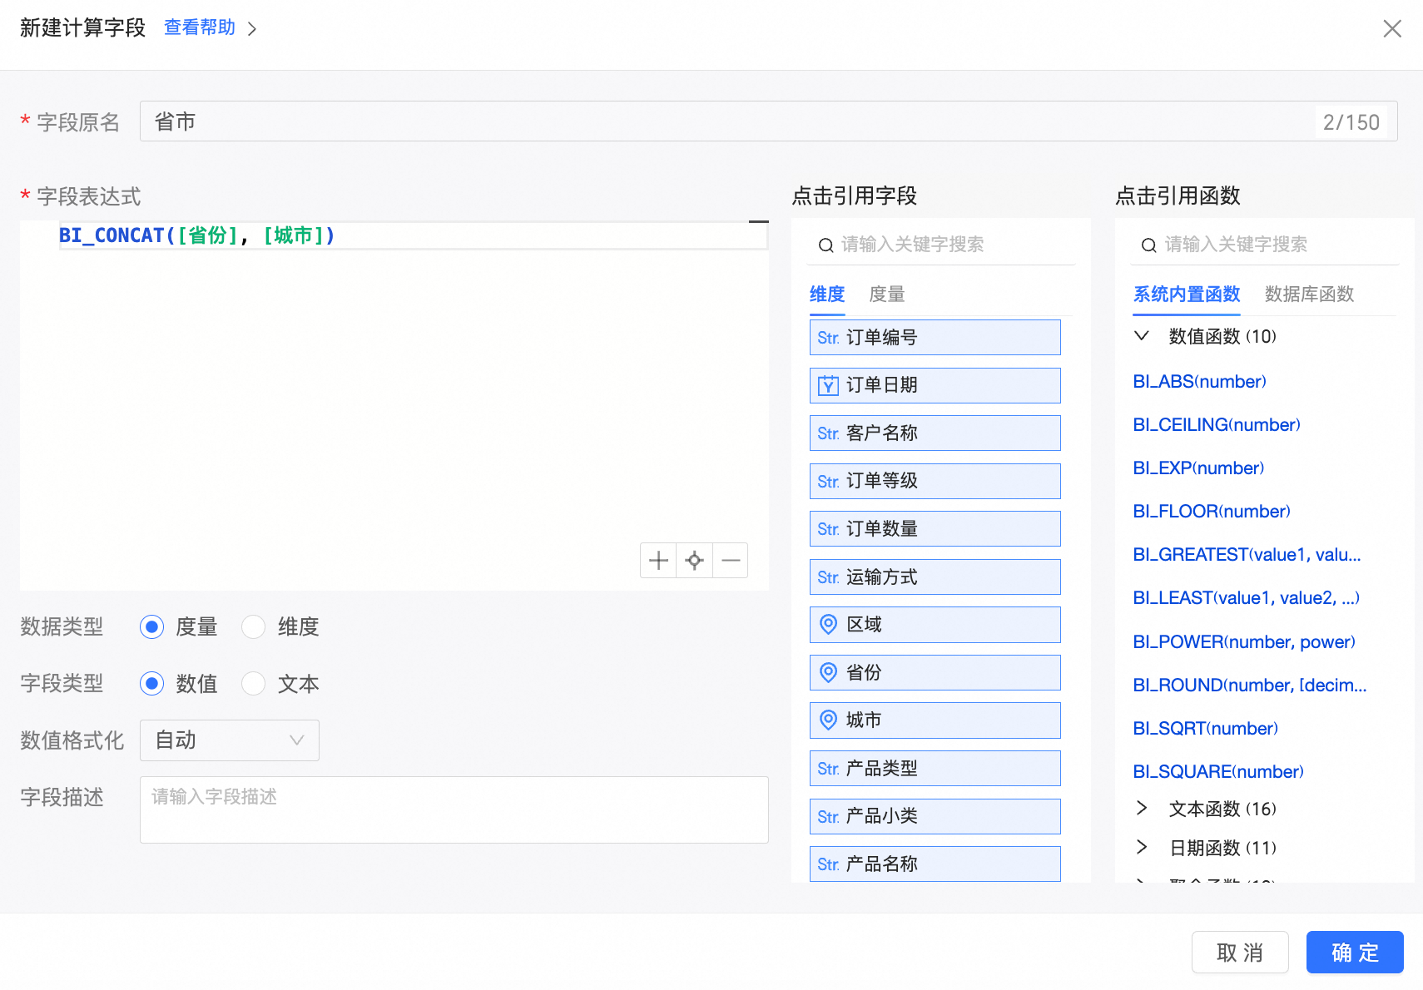Switch to the 系统内置函数 tab

point(1187,295)
